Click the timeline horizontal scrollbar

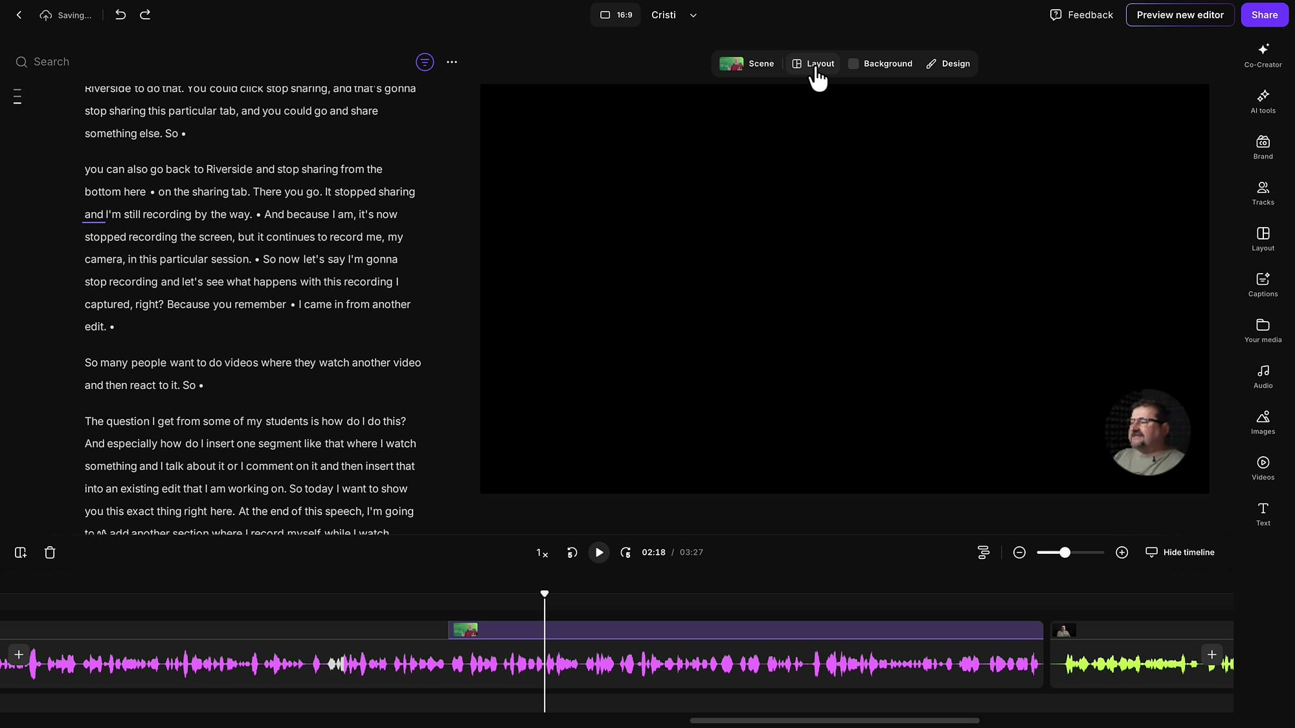[x=834, y=721]
